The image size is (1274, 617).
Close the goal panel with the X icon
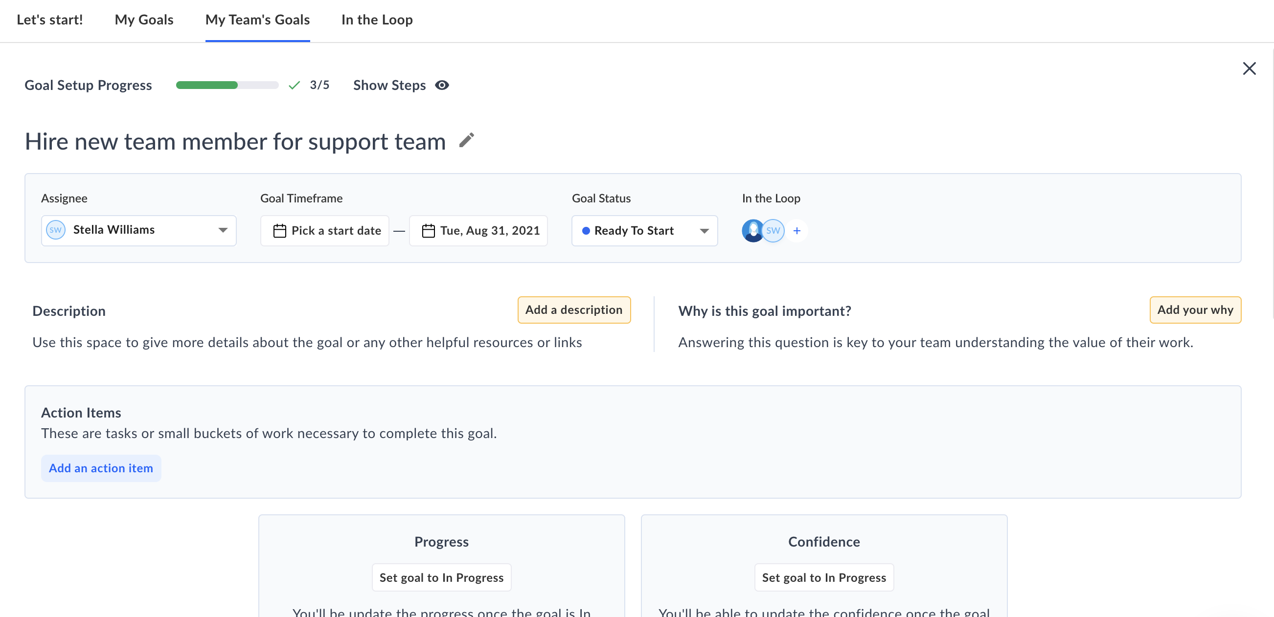1249,69
